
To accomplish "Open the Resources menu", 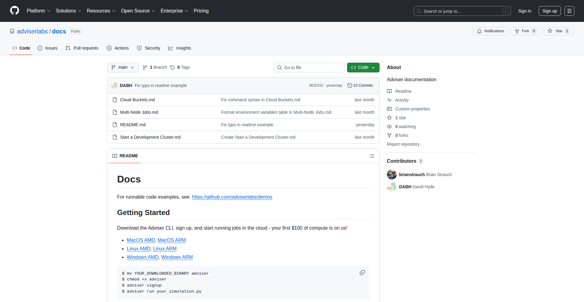I will tap(101, 11).
